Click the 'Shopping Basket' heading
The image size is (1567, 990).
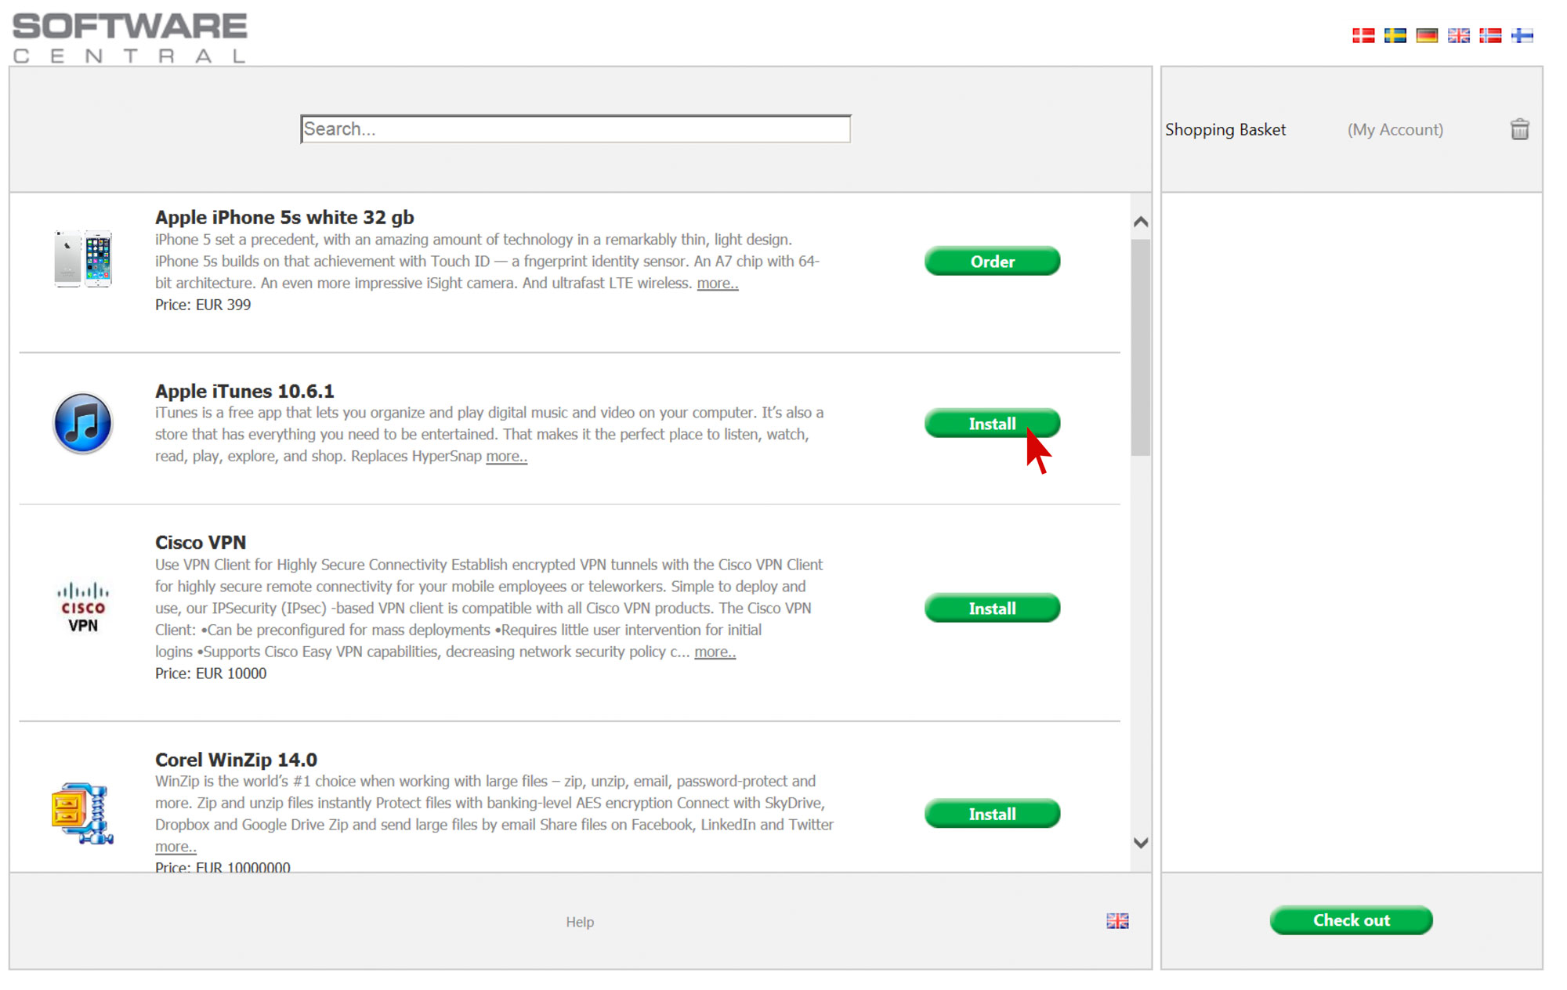click(x=1225, y=130)
